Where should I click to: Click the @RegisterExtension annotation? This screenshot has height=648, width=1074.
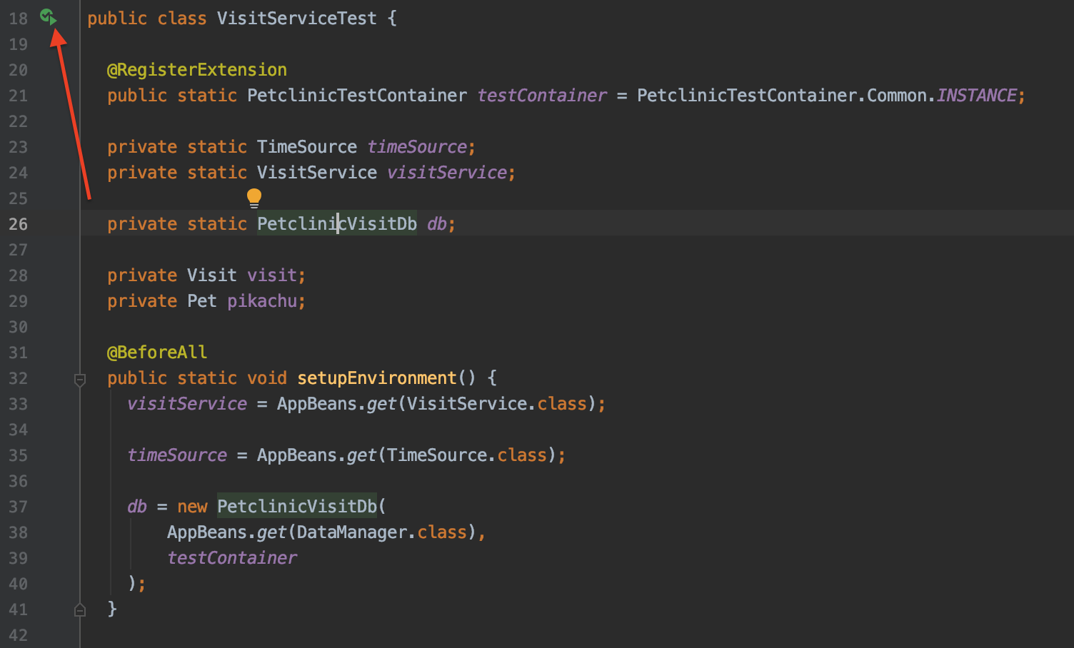[196, 69]
